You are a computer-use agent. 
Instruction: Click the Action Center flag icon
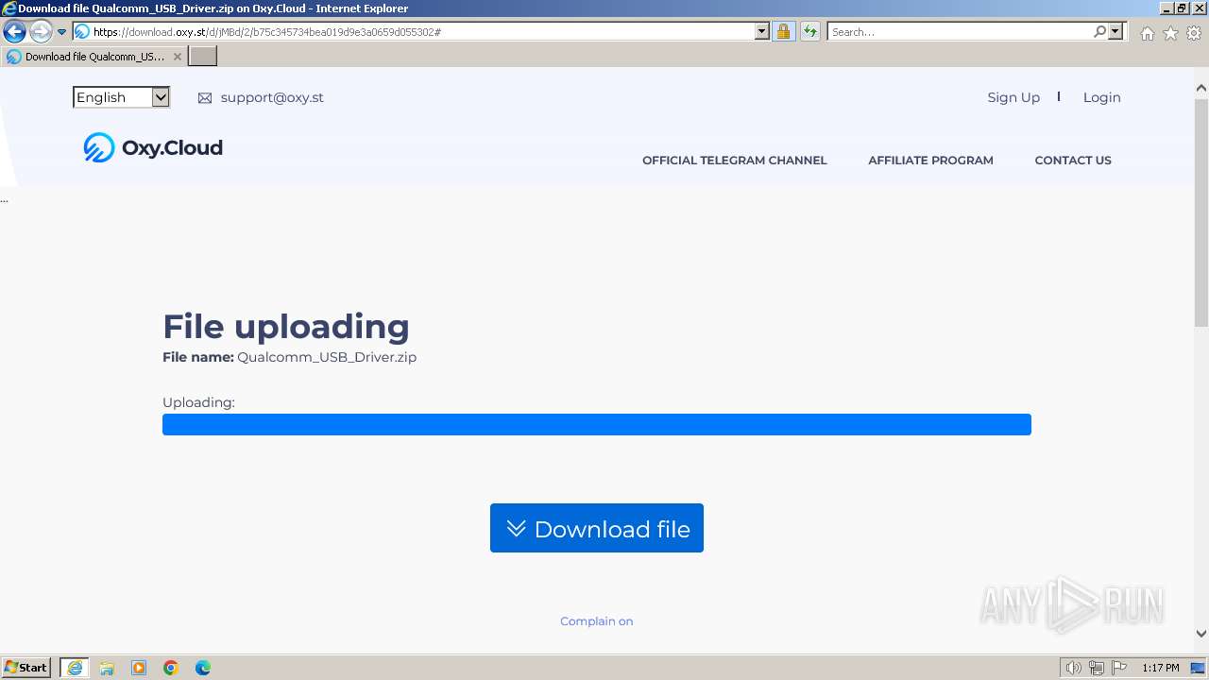(x=1118, y=668)
